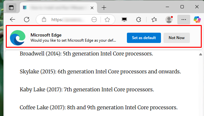Add this page to favorites star
This screenshot has height=116, width=204.
click(x=107, y=20)
